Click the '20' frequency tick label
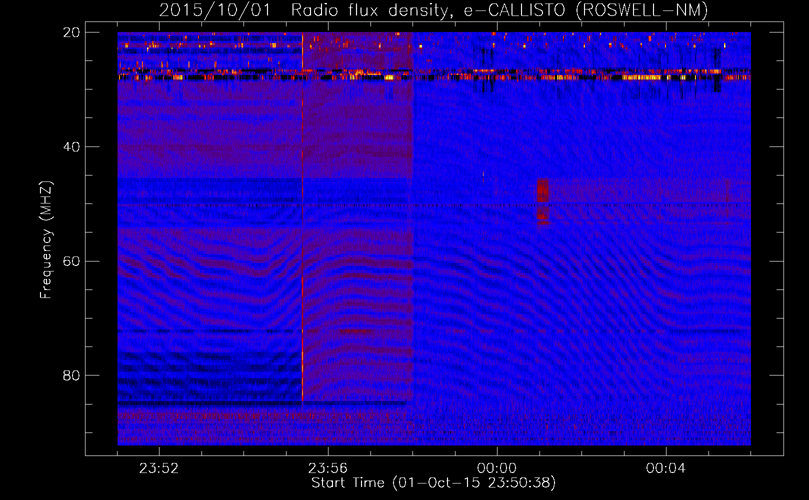Image resolution: width=809 pixels, height=500 pixels. (71, 32)
